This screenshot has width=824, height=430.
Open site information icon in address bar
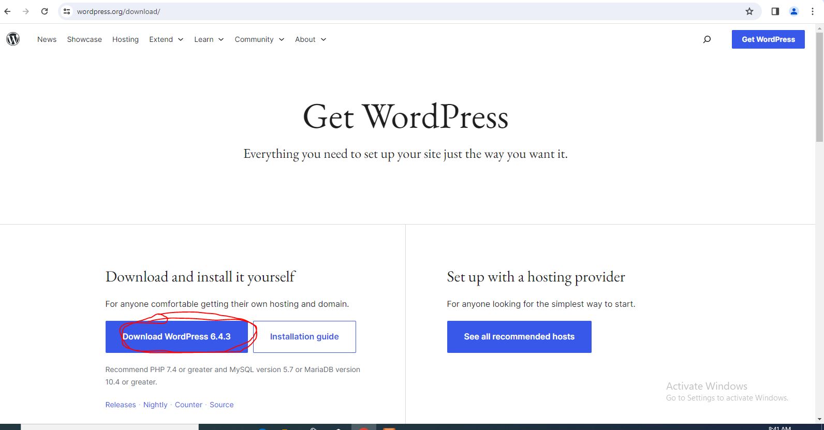67,11
